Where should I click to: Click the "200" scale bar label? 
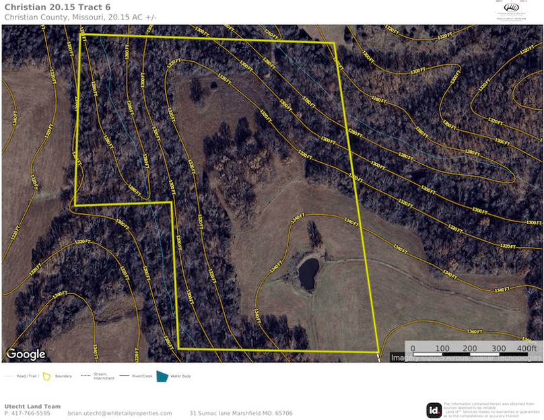(x=469, y=348)
